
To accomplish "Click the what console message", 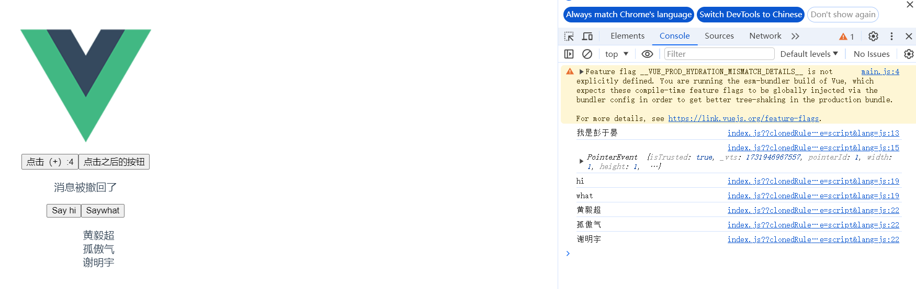I will [x=584, y=196].
